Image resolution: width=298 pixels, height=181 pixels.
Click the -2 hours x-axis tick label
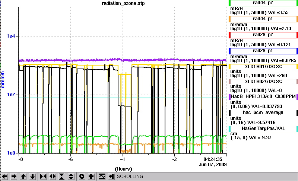[x=174, y=159]
